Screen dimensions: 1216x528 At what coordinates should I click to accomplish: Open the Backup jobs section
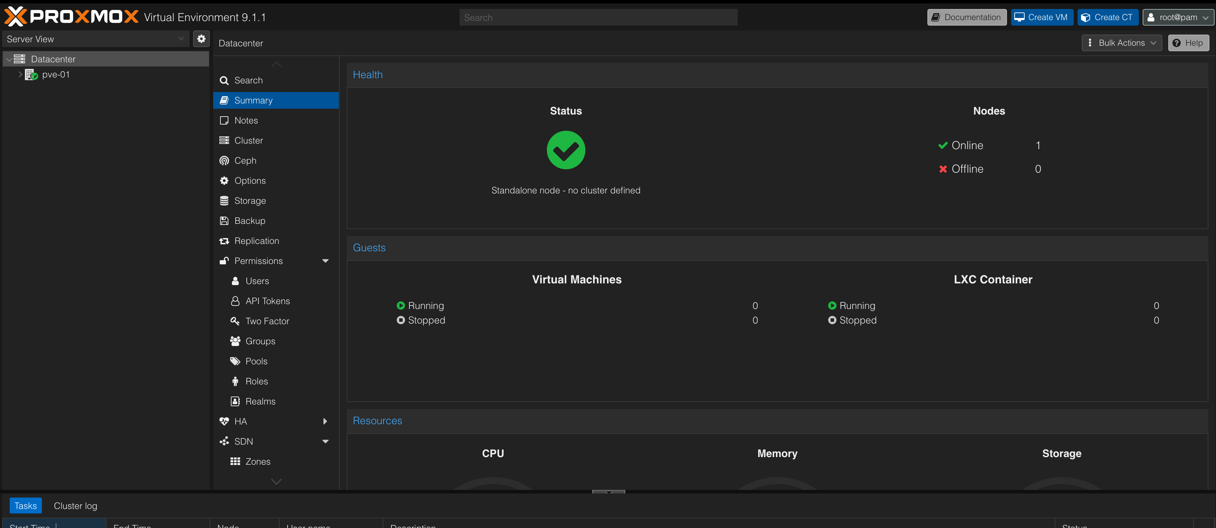[249, 220]
